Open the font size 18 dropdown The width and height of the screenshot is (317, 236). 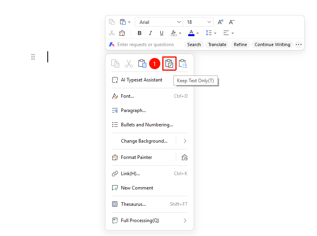[x=198, y=22]
